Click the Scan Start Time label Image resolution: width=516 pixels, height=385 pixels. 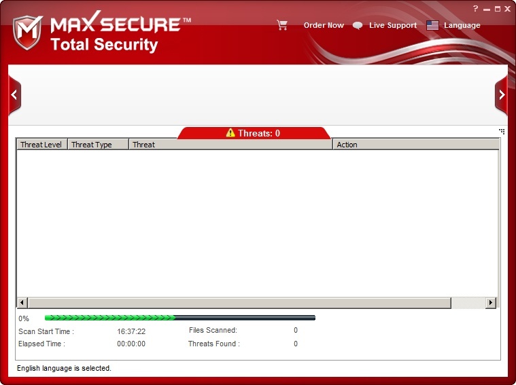46,331
